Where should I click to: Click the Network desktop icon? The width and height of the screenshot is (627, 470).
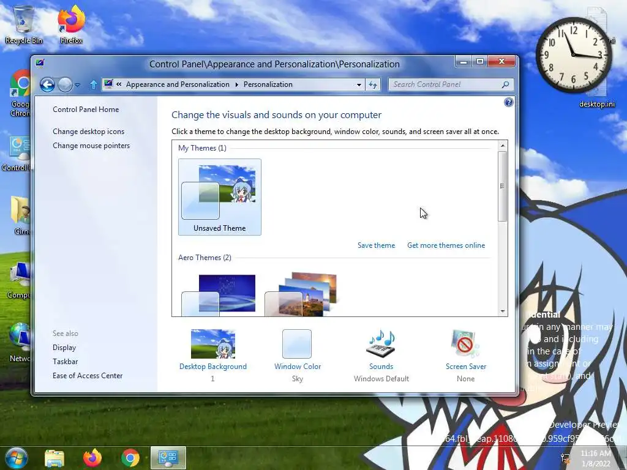tap(19, 342)
